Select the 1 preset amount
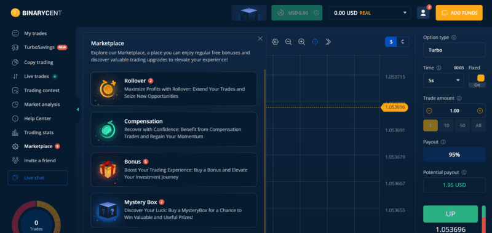The width and height of the screenshot is (492, 233). (430, 125)
